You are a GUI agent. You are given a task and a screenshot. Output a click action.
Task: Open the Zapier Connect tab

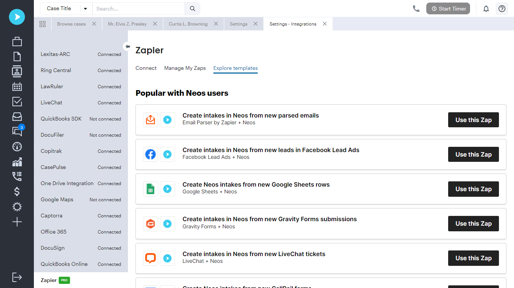coord(146,68)
